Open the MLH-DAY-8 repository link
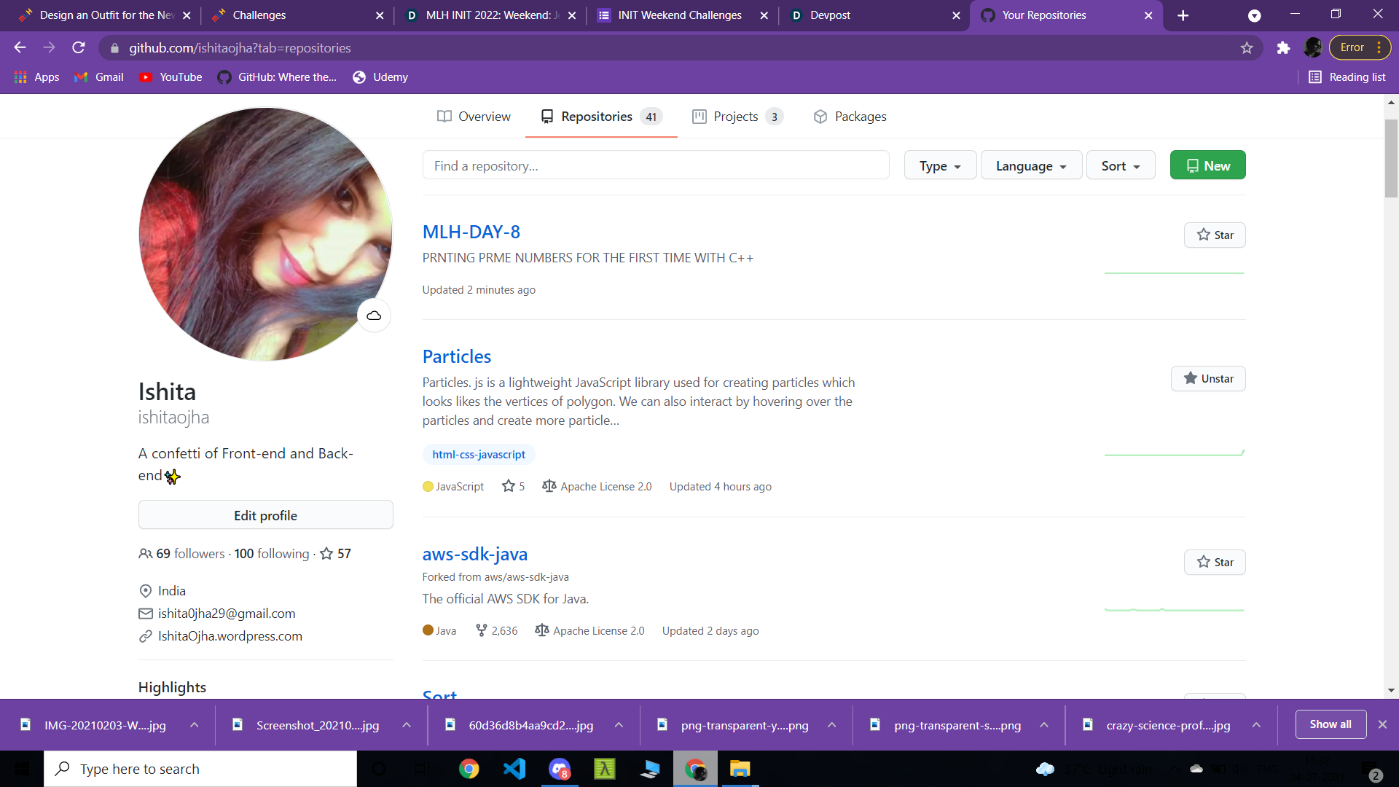 point(471,232)
